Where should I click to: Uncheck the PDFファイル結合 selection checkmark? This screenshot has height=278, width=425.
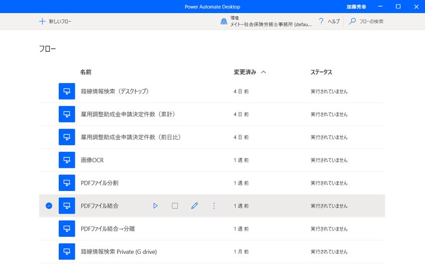coord(49,206)
